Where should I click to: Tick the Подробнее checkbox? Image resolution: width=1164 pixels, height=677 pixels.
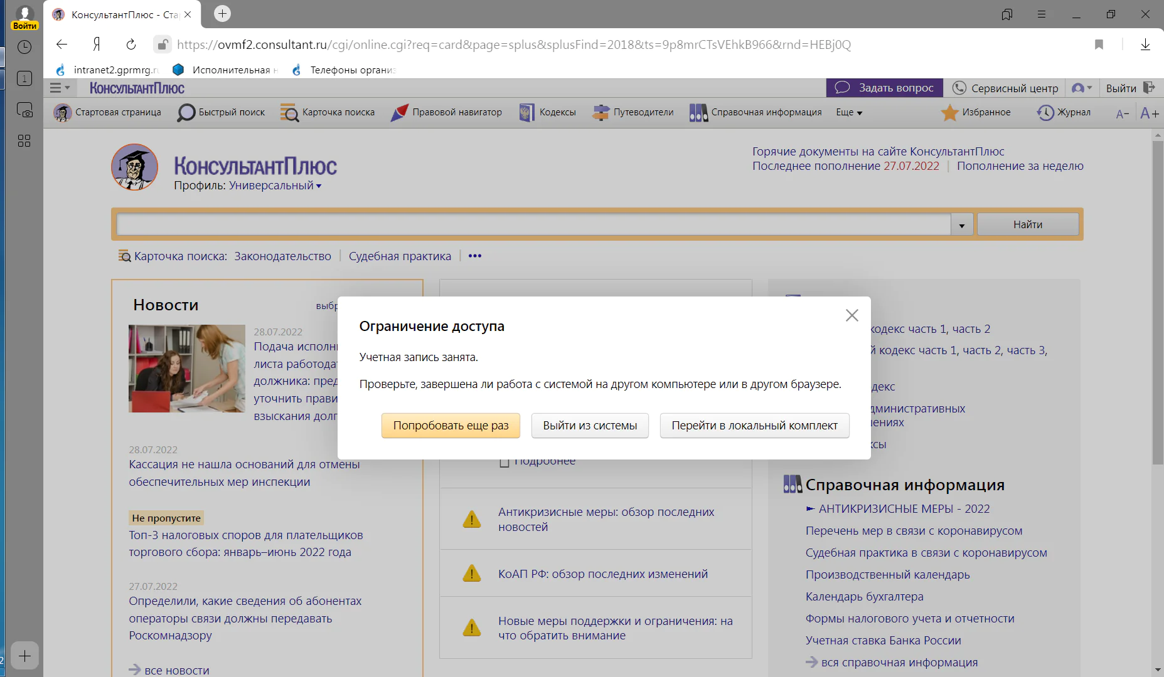504,462
